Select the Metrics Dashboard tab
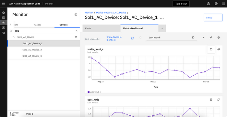Image resolution: width=227 pixels, height=117 pixels. tap(139, 28)
